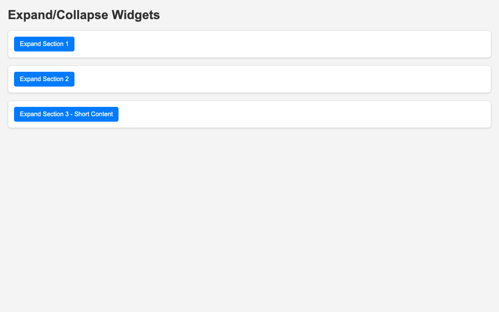Reveal the hidden content of Section 2
This screenshot has height=312, width=499.
point(44,79)
